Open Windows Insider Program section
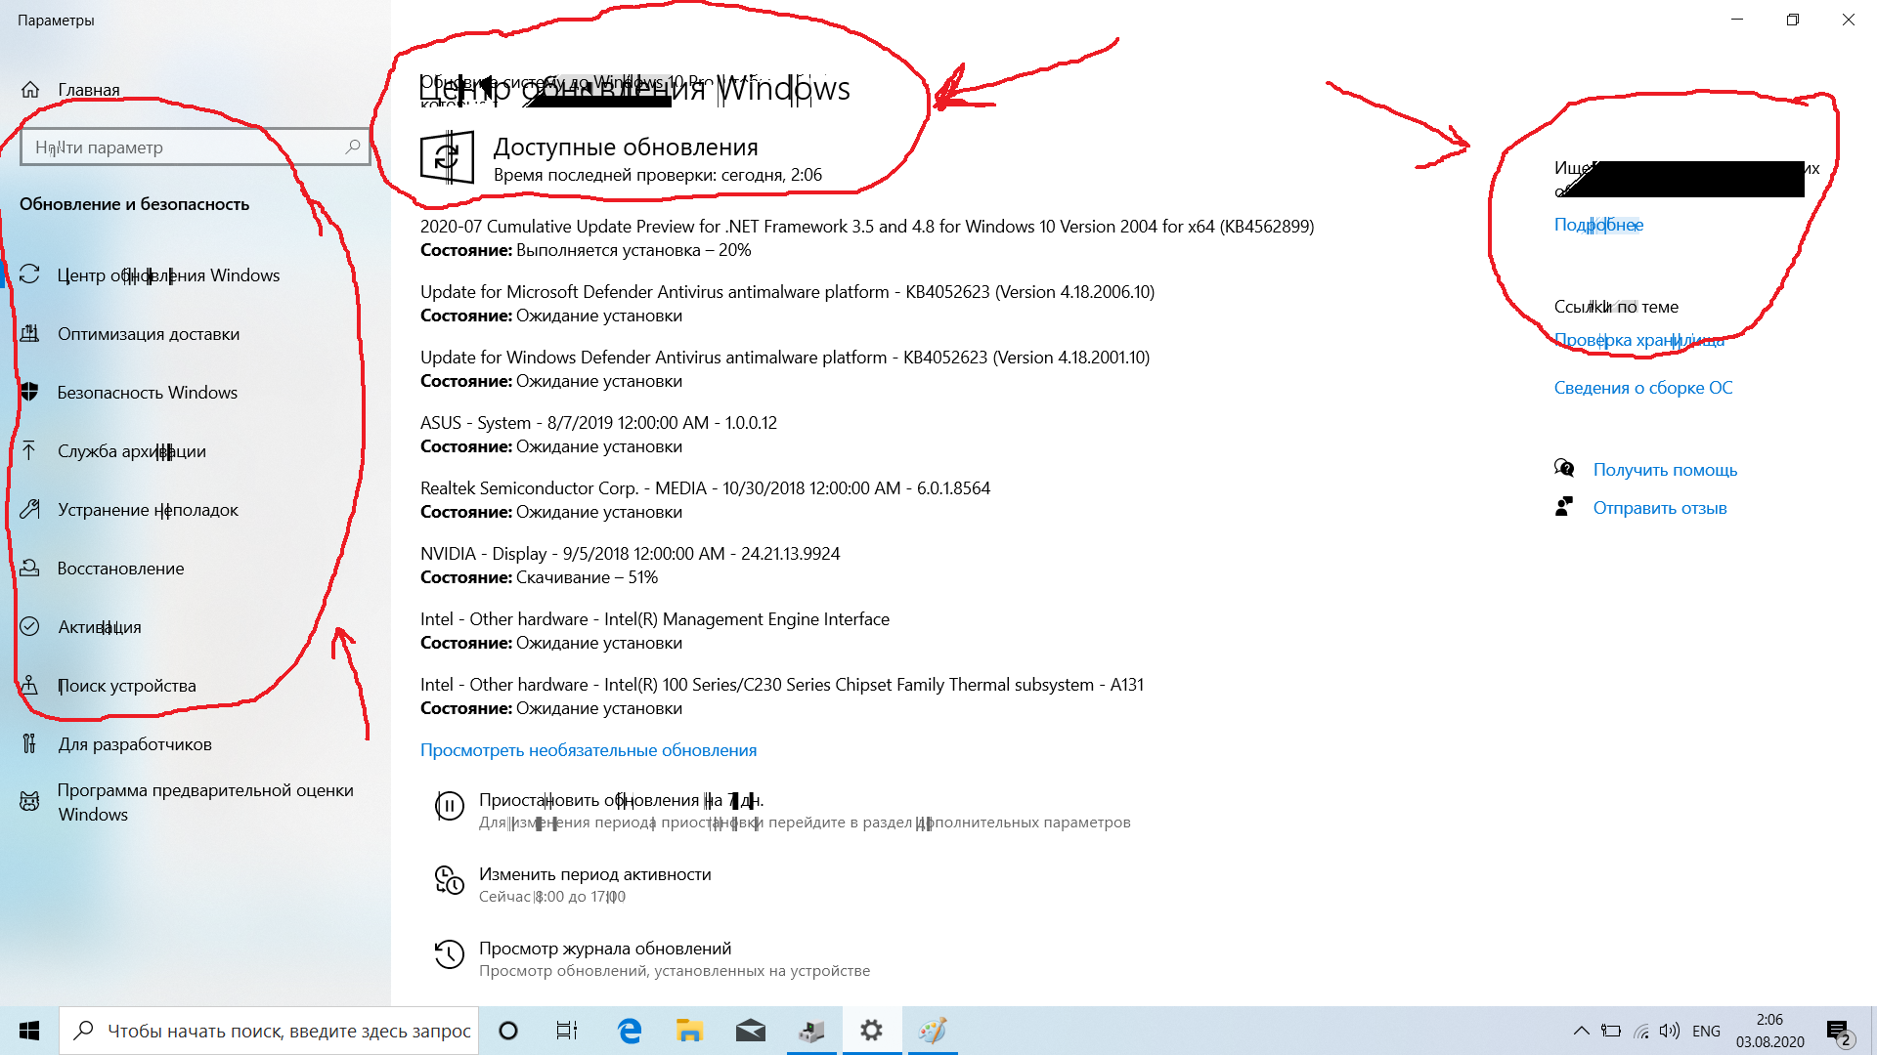 [x=204, y=802]
